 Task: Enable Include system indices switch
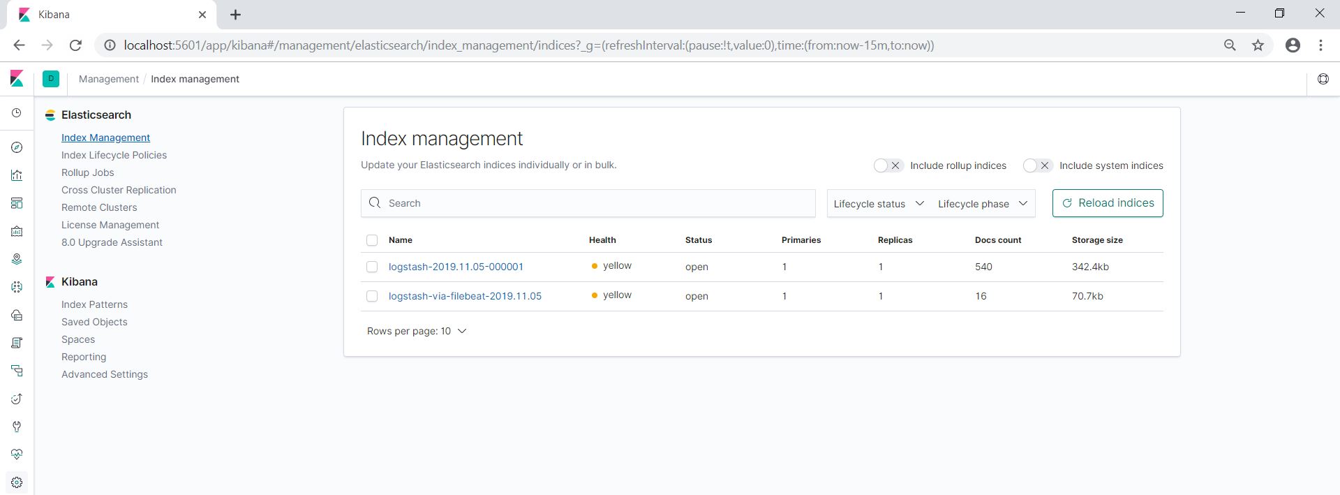pyautogui.click(x=1037, y=165)
